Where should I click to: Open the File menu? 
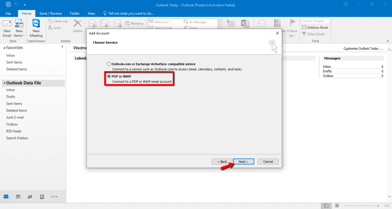click(x=8, y=13)
